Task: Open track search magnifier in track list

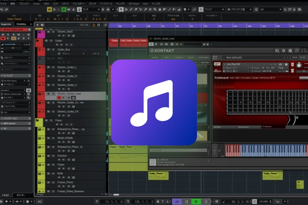Action: click(x=105, y=25)
